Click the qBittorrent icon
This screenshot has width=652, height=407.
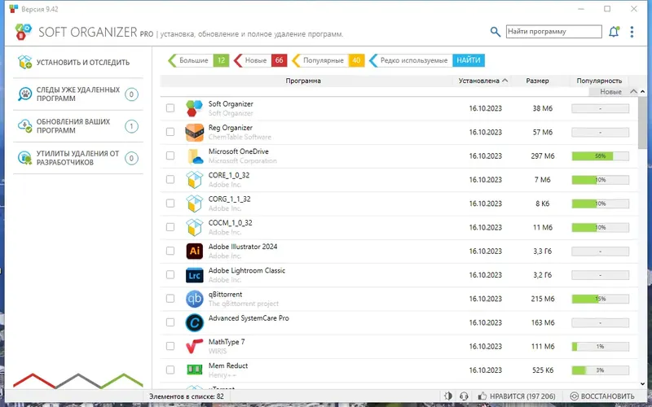point(194,299)
